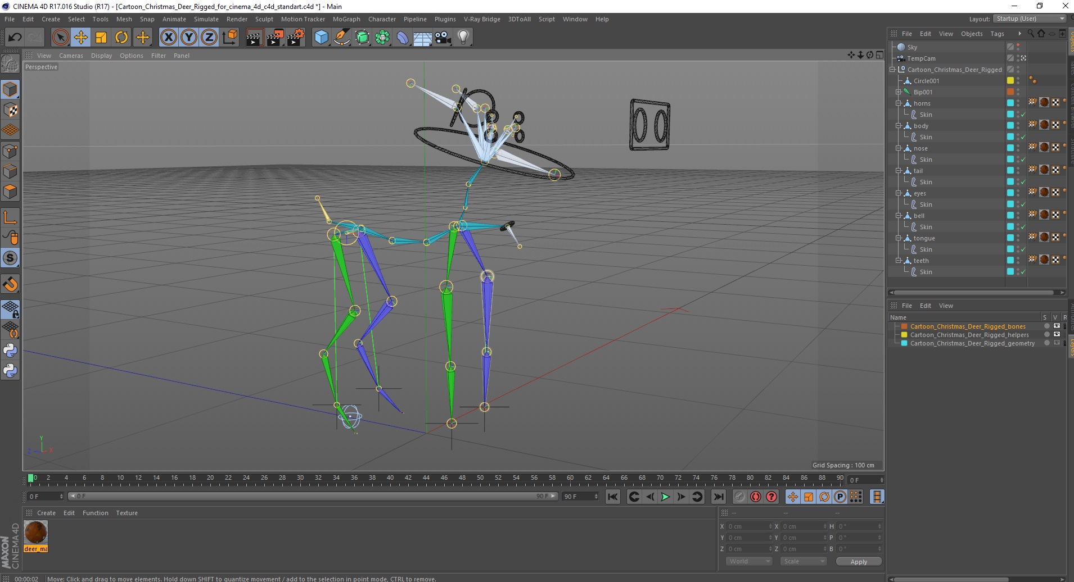This screenshot has width=1074, height=582.
Task: Open viewport Display menu
Action: pos(101,56)
